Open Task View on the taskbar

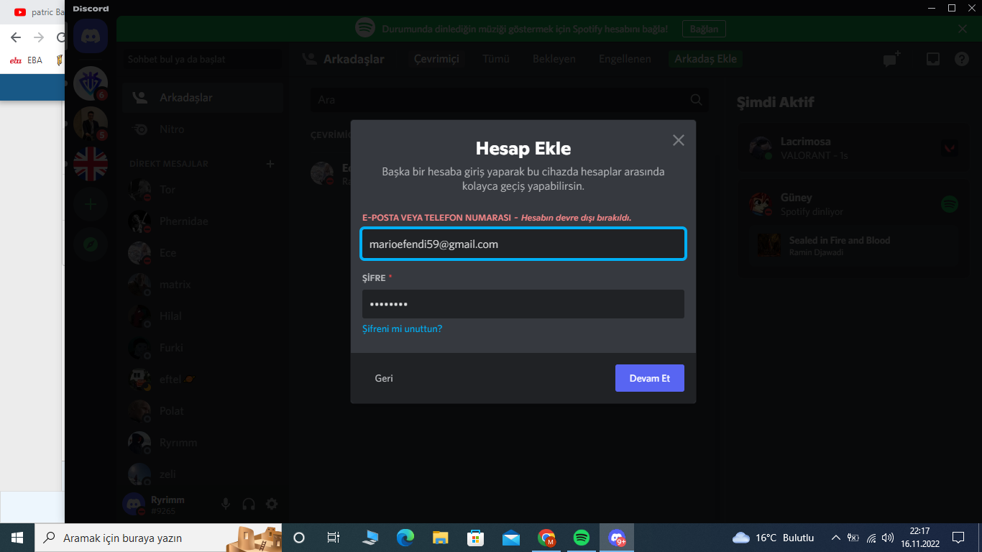[334, 538]
